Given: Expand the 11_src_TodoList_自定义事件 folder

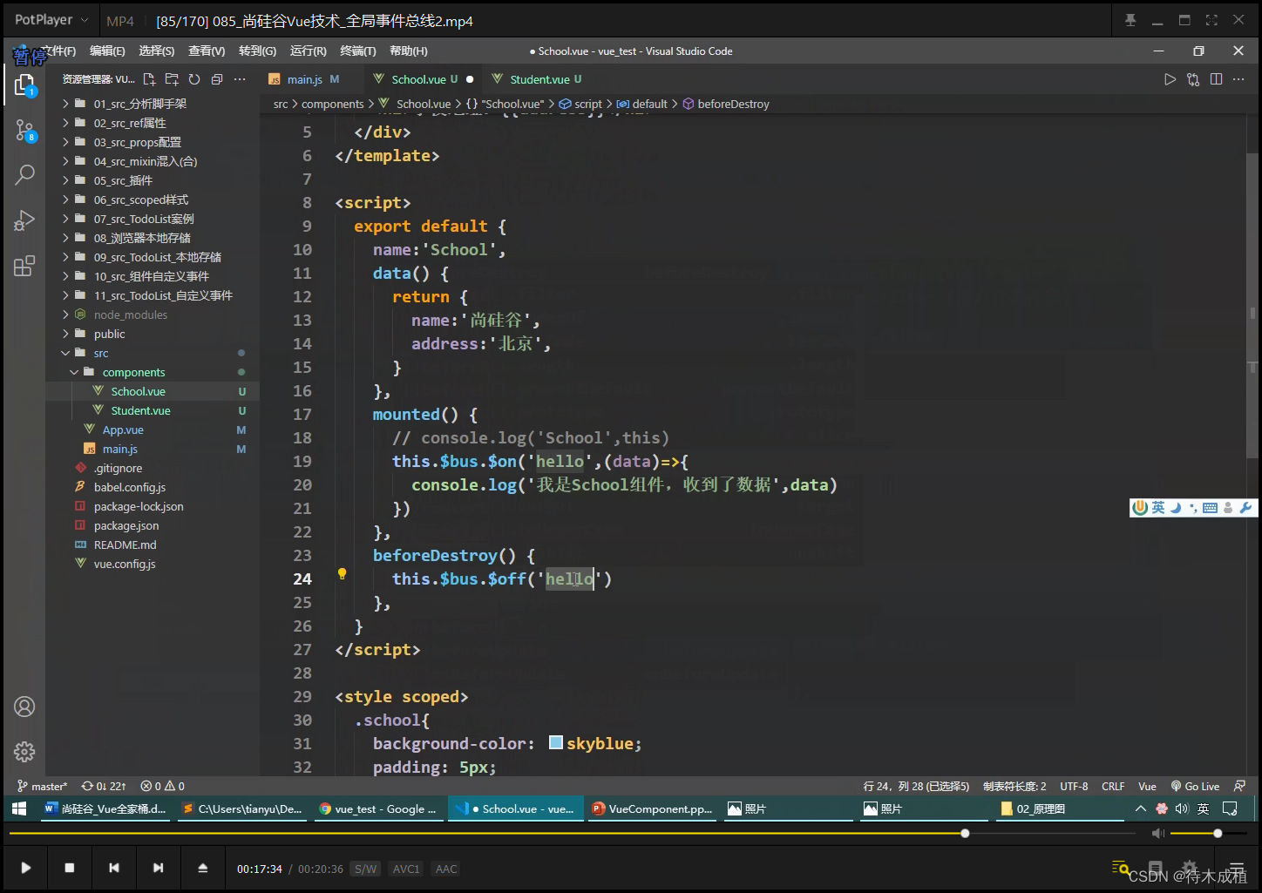Looking at the screenshot, I should click(163, 295).
